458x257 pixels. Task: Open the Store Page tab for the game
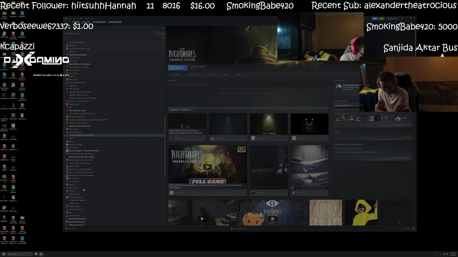click(175, 75)
